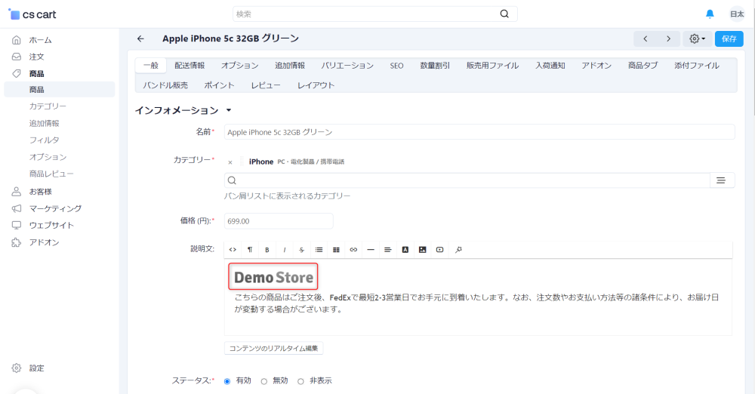This screenshot has width=755, height=394.
Task: Select 有効 status
Action: click(227, 381)
